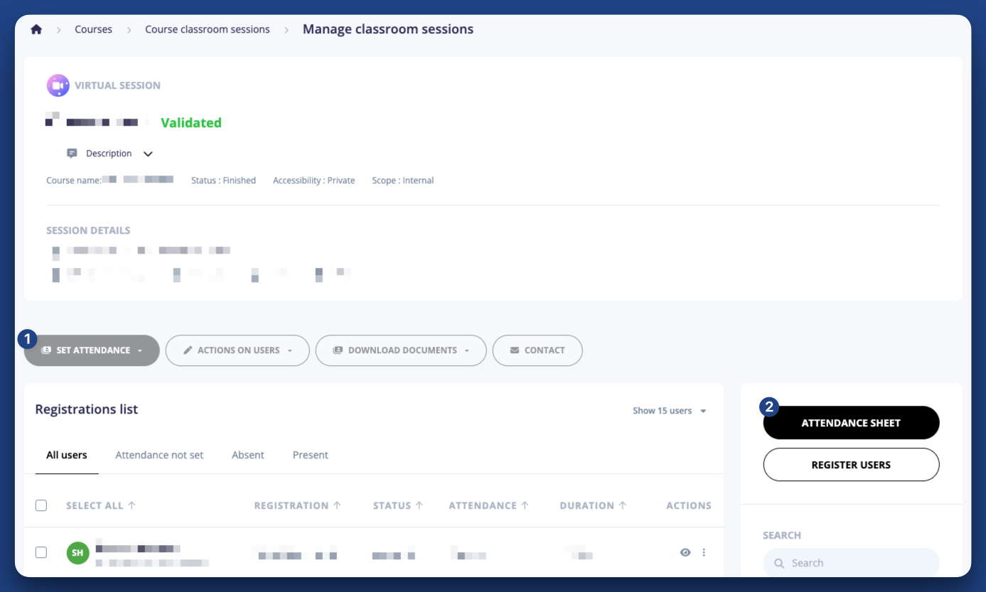Click the SH user avatar in the registrations list
Image resolution: width=986 pixels, height=592 pixels.
(x=77, y=552)
